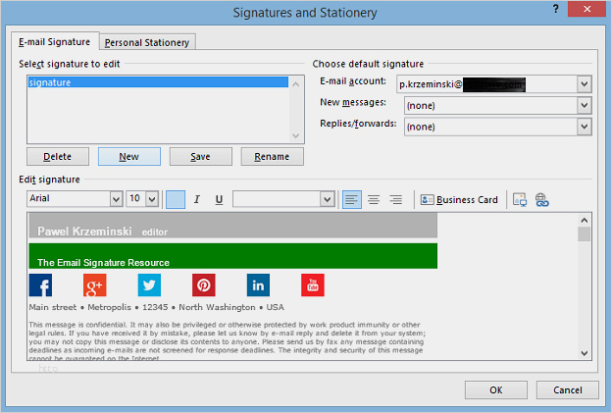Toggle italic formatting
This screenshot has height=413, width=612.
(x=197, y=199)
